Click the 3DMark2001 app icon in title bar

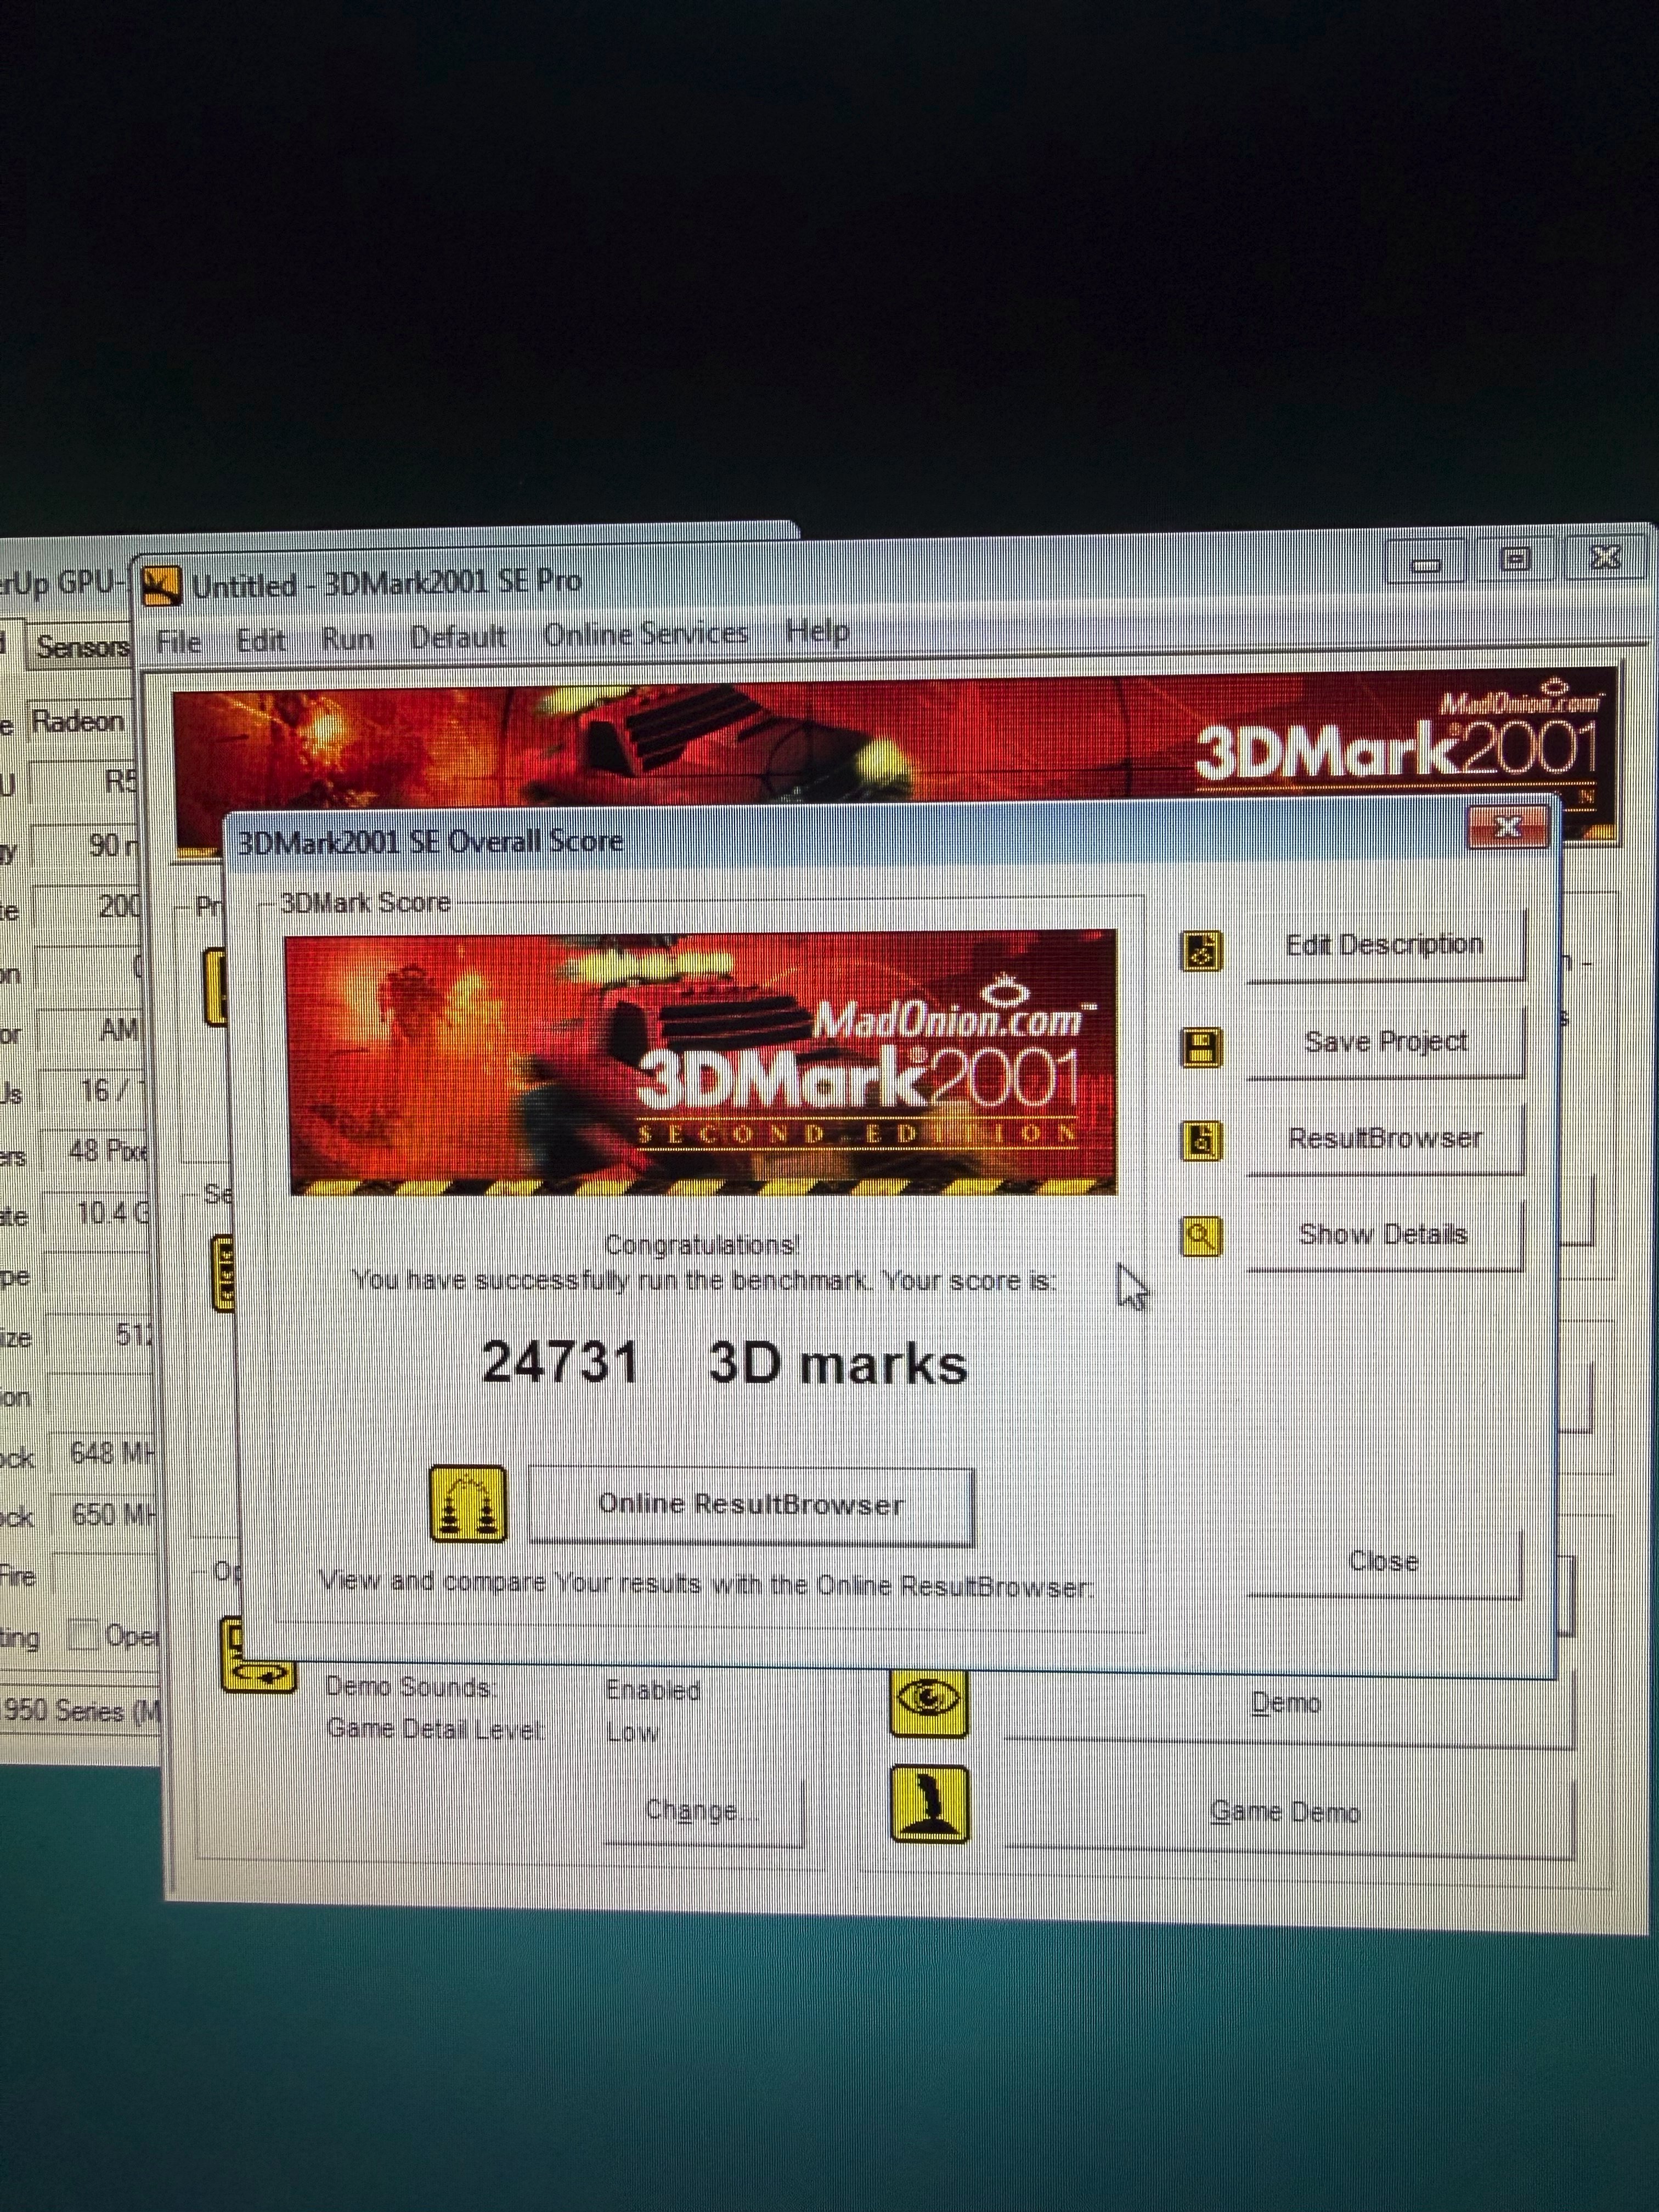coord(161,586)
